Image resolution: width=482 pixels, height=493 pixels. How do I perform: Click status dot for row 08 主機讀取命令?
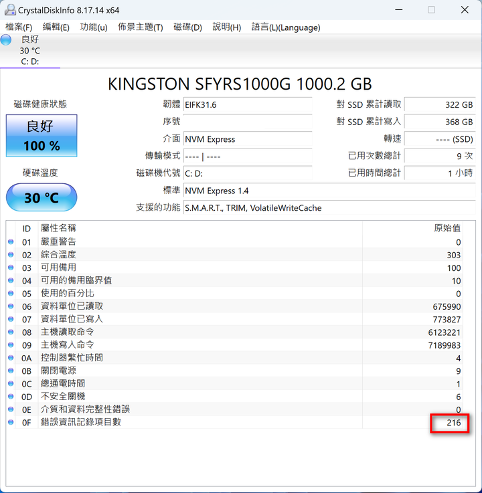coord(11,332)
